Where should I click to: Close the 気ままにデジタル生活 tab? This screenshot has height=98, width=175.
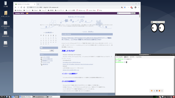pos(35,4)
